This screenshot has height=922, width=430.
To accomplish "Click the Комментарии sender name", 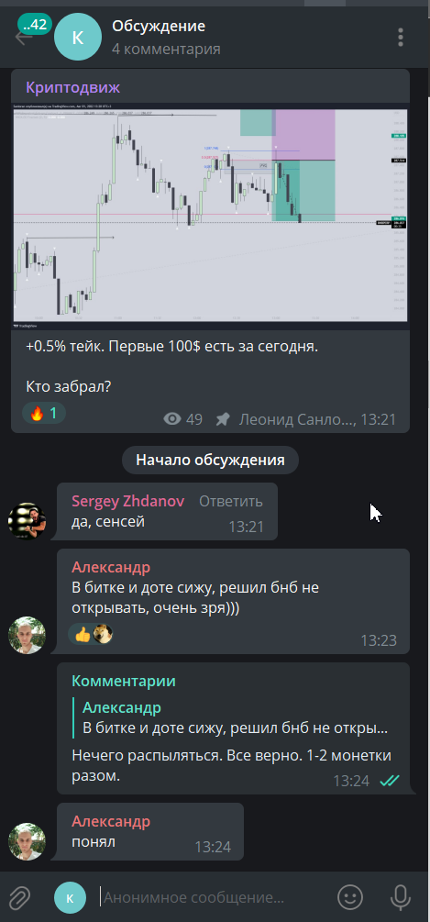I will coord(124,681).
